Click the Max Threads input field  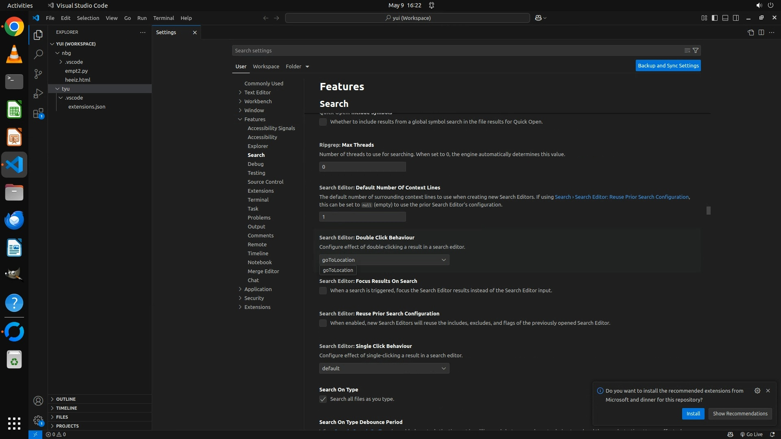(x=362, y=167)
